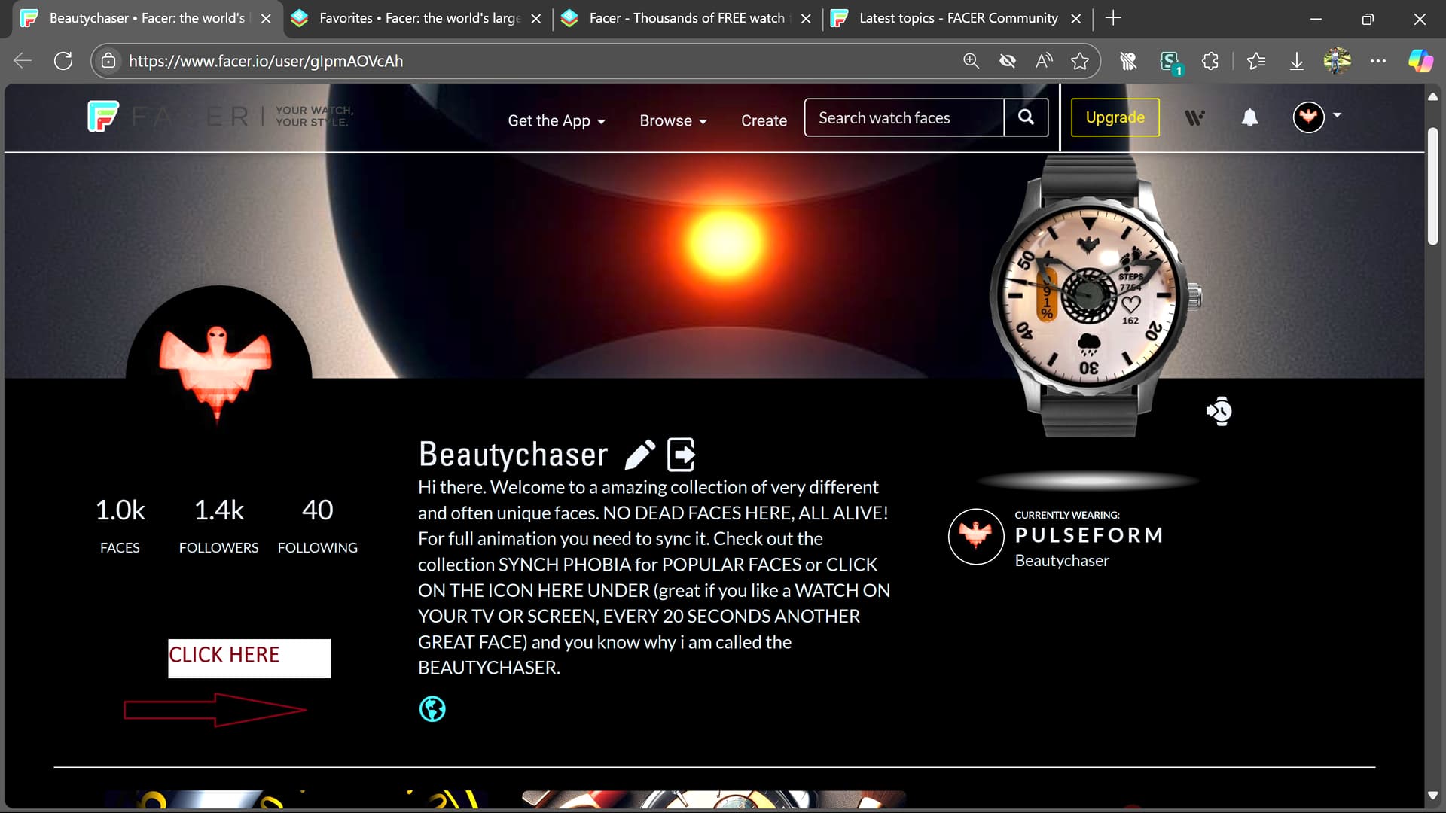View the 1.4k followers list
Viewport: 1446px width, 813px height.
(x=218, y=525)
